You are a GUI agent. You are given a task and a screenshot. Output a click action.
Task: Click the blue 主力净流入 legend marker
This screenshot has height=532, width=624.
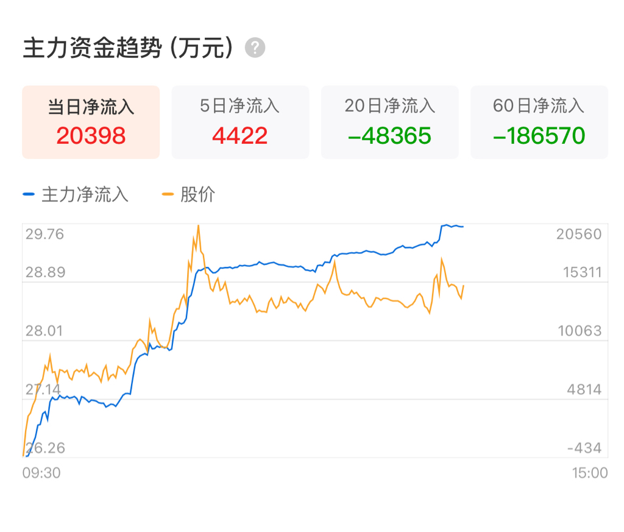click(x=29, y=194)
